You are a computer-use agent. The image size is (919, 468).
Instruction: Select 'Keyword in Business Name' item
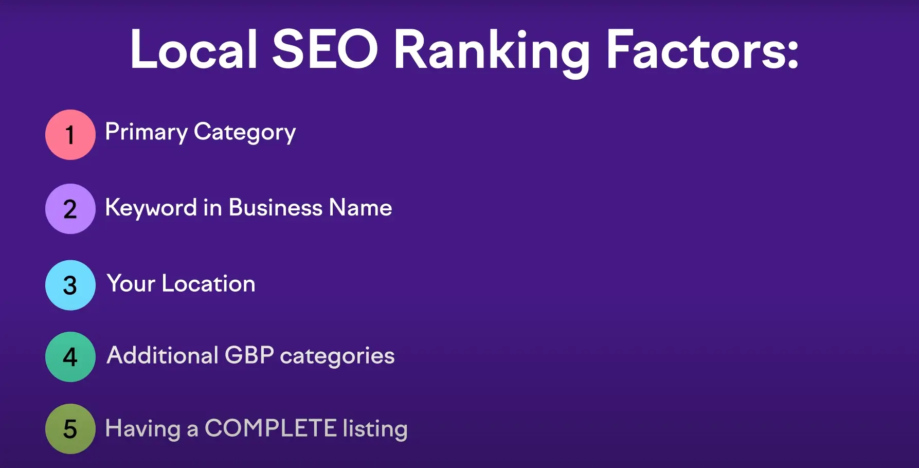click(248, 208)
